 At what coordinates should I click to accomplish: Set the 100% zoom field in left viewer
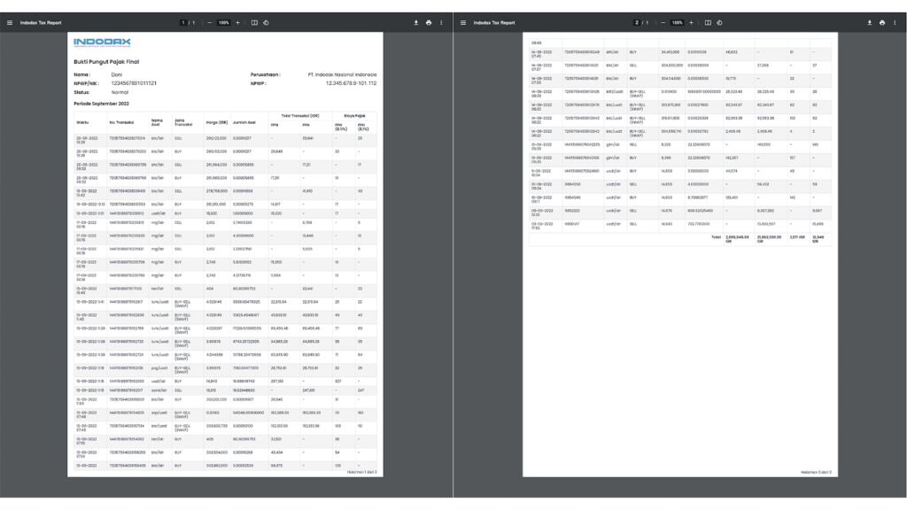tap(224, 22)
